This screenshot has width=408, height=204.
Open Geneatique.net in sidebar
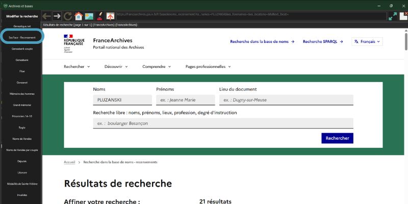tap(22, 27)
